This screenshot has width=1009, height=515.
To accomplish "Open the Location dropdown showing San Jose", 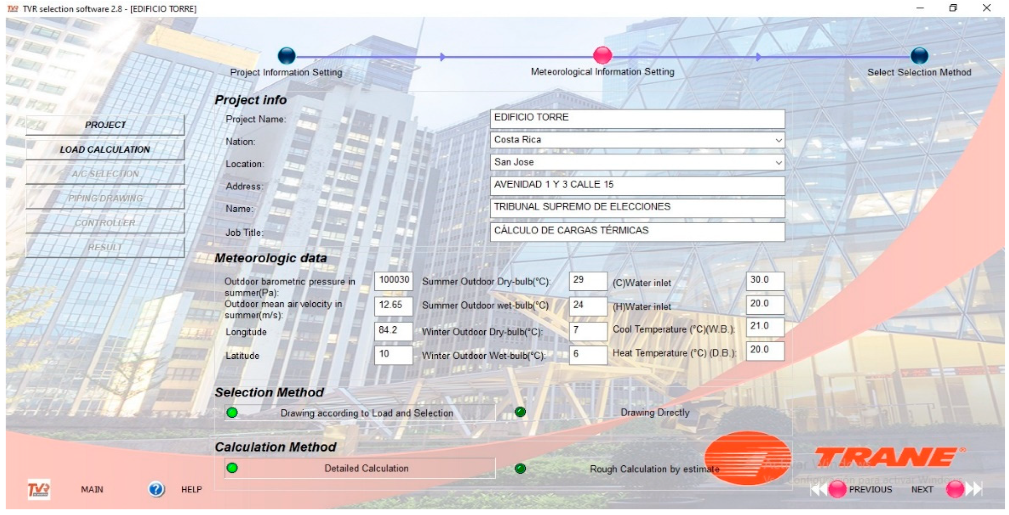I will [778, 163].
